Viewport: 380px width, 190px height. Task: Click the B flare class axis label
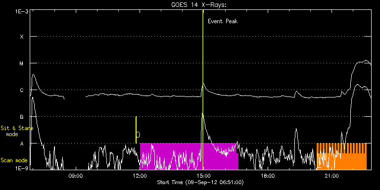(22, 117)
